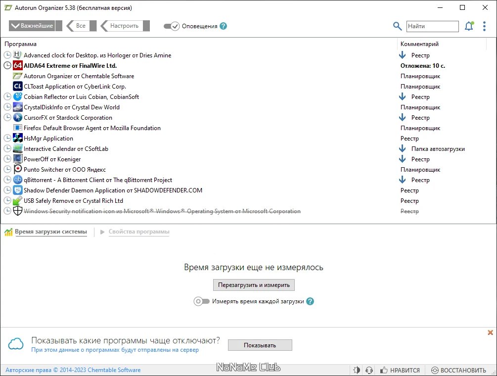This screenshot has width=497, height=376.
Task: Click the dark theme contrast icon
Action: (357, 370)
